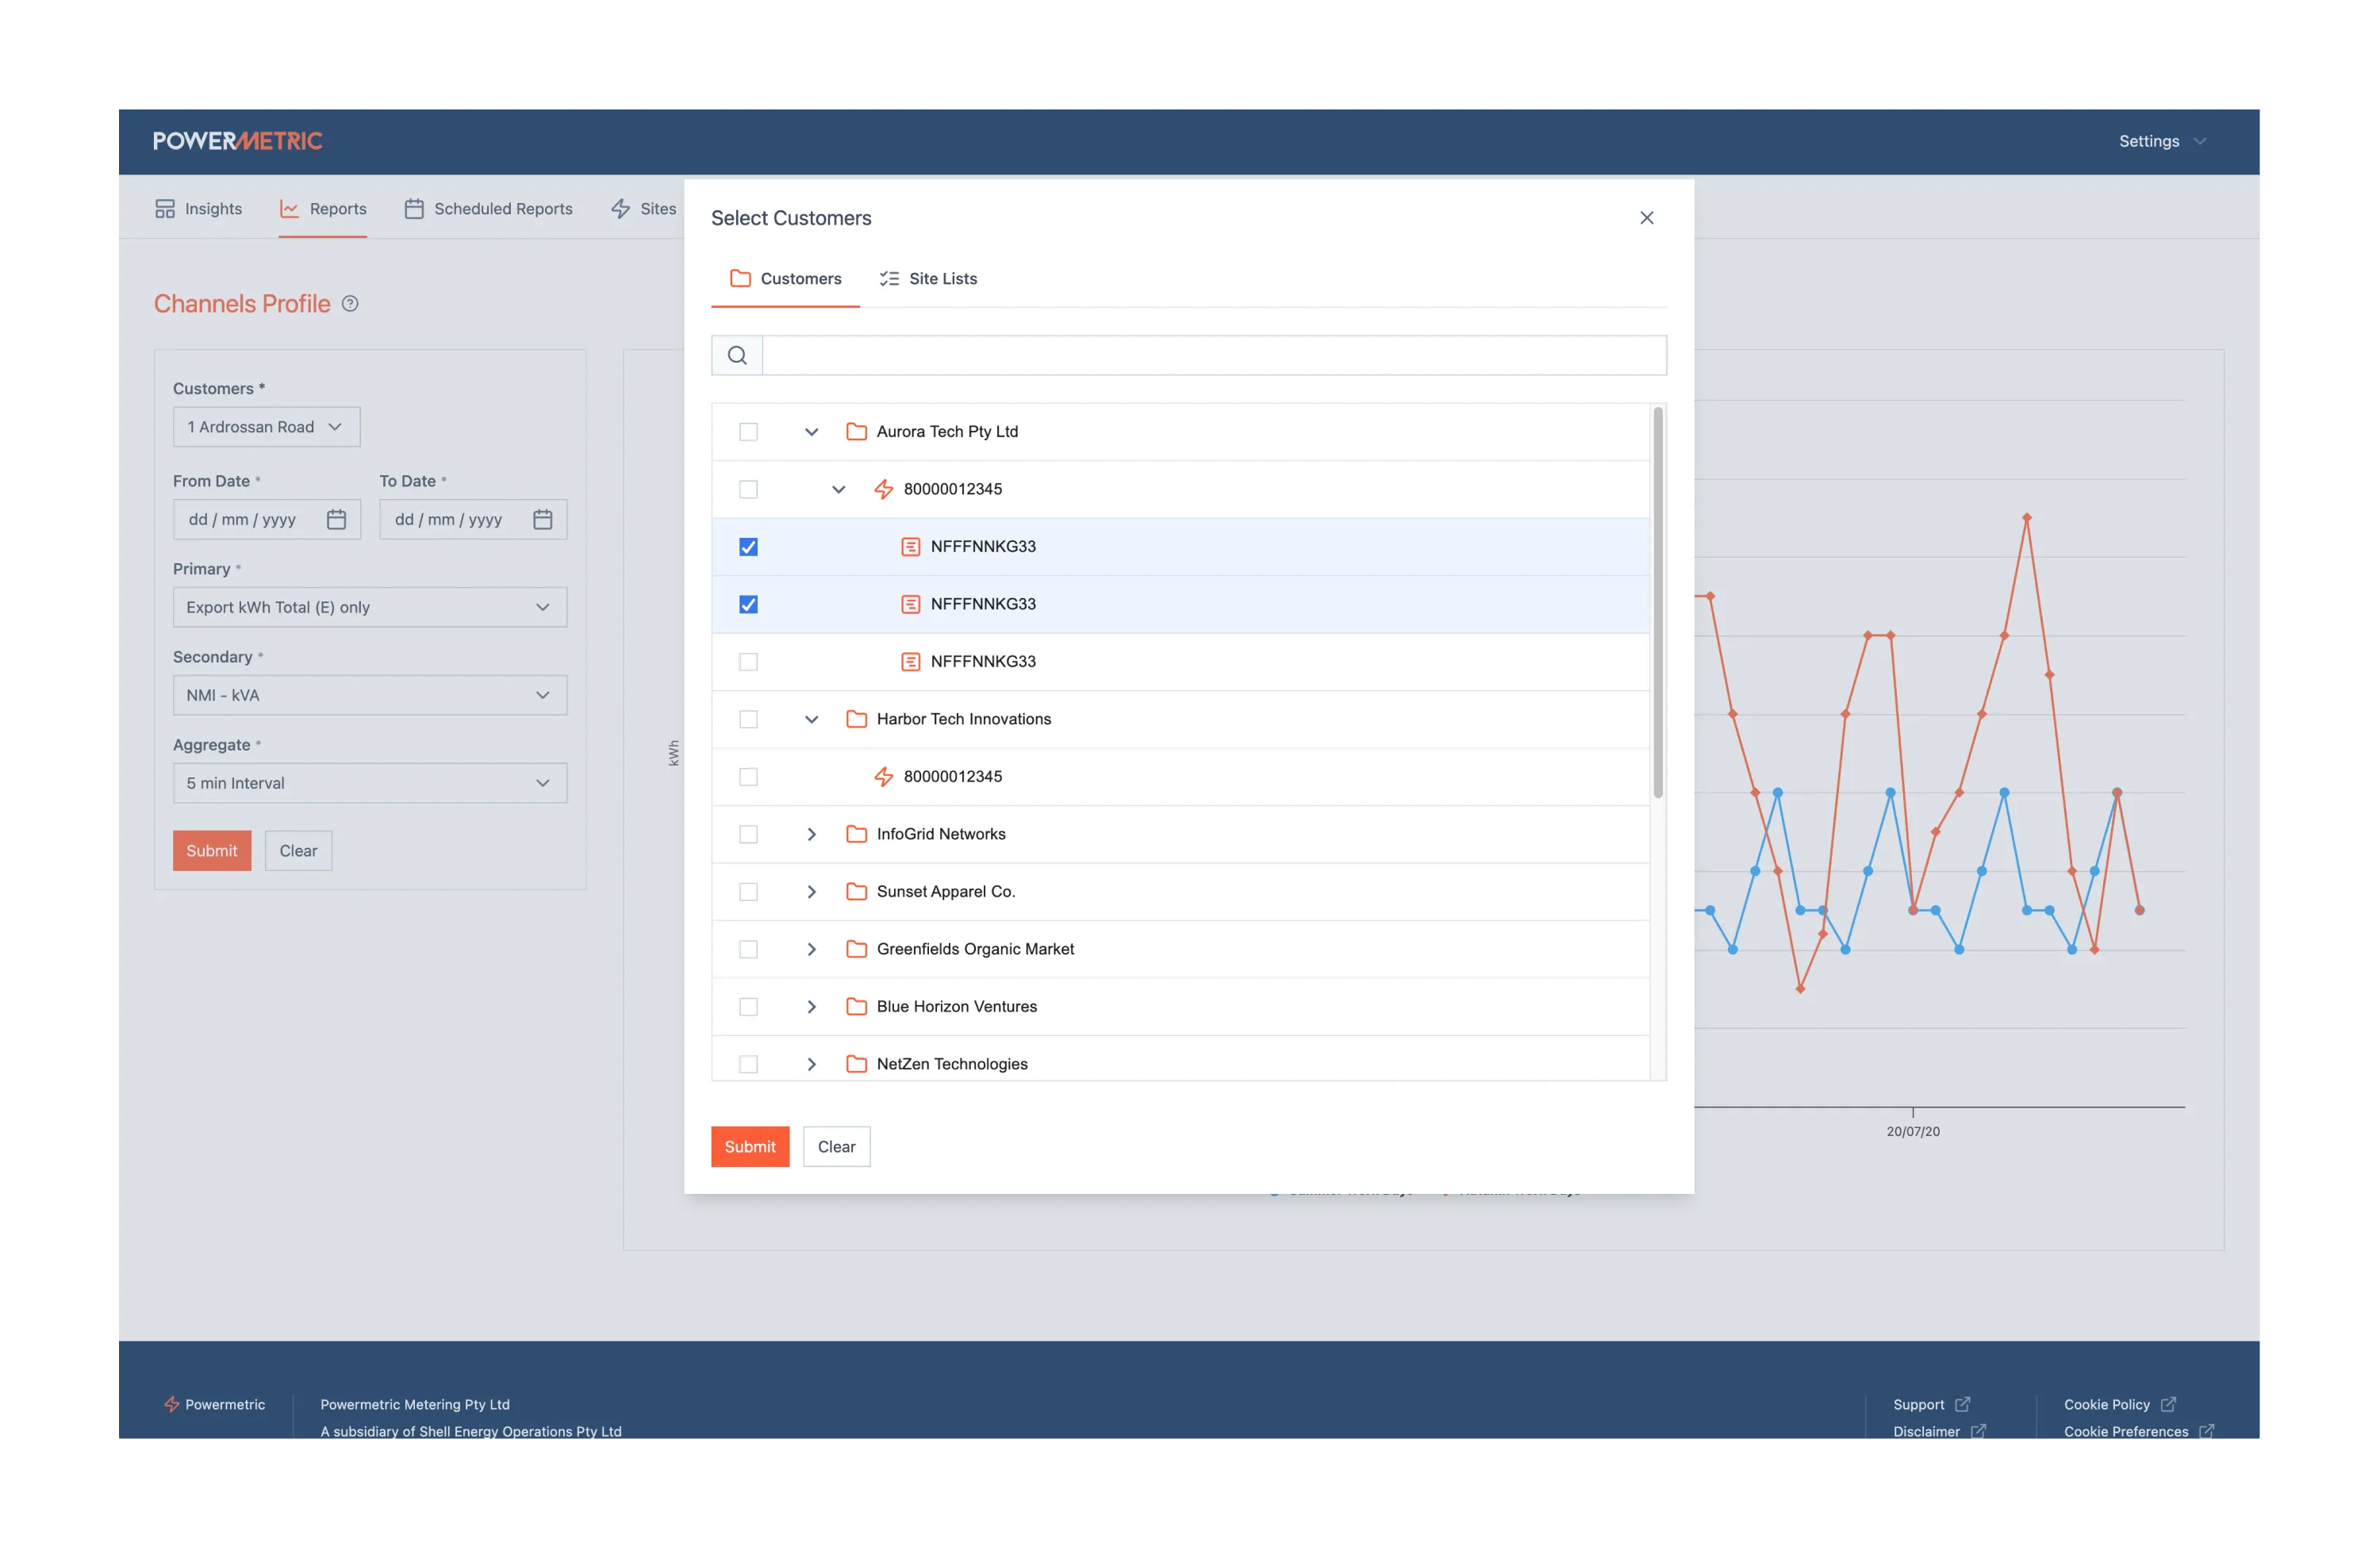The height and width of the screenshot is (1547, 2380).
Task: Click the Cookie Policy external link icon
Action: point(2168,1404)
